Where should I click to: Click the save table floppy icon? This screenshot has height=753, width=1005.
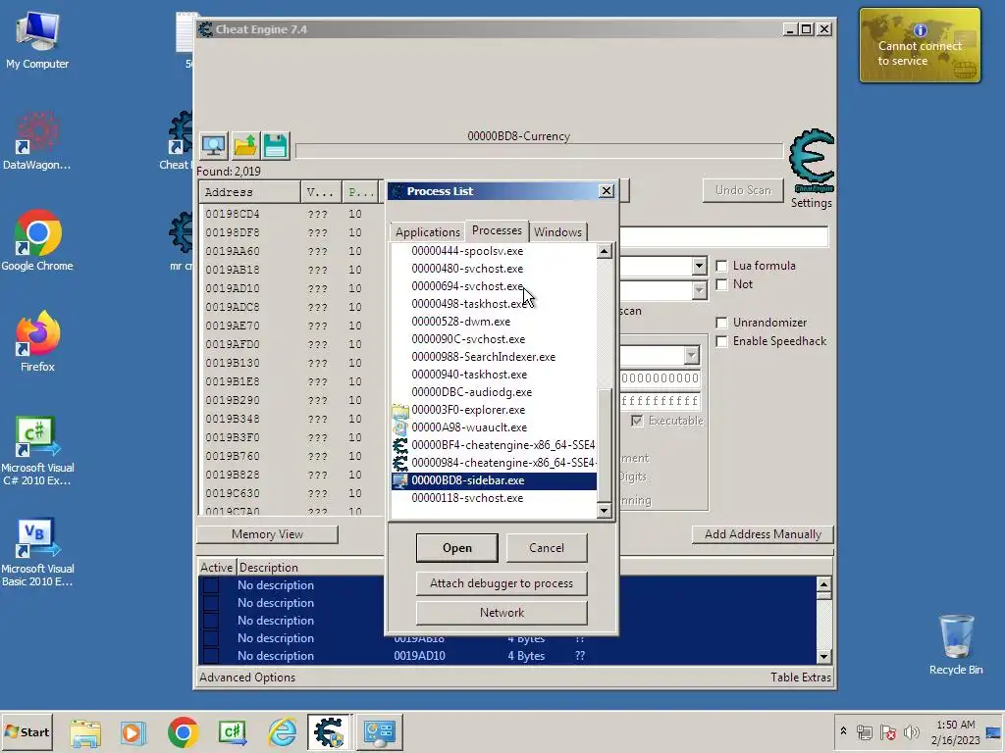276,146
